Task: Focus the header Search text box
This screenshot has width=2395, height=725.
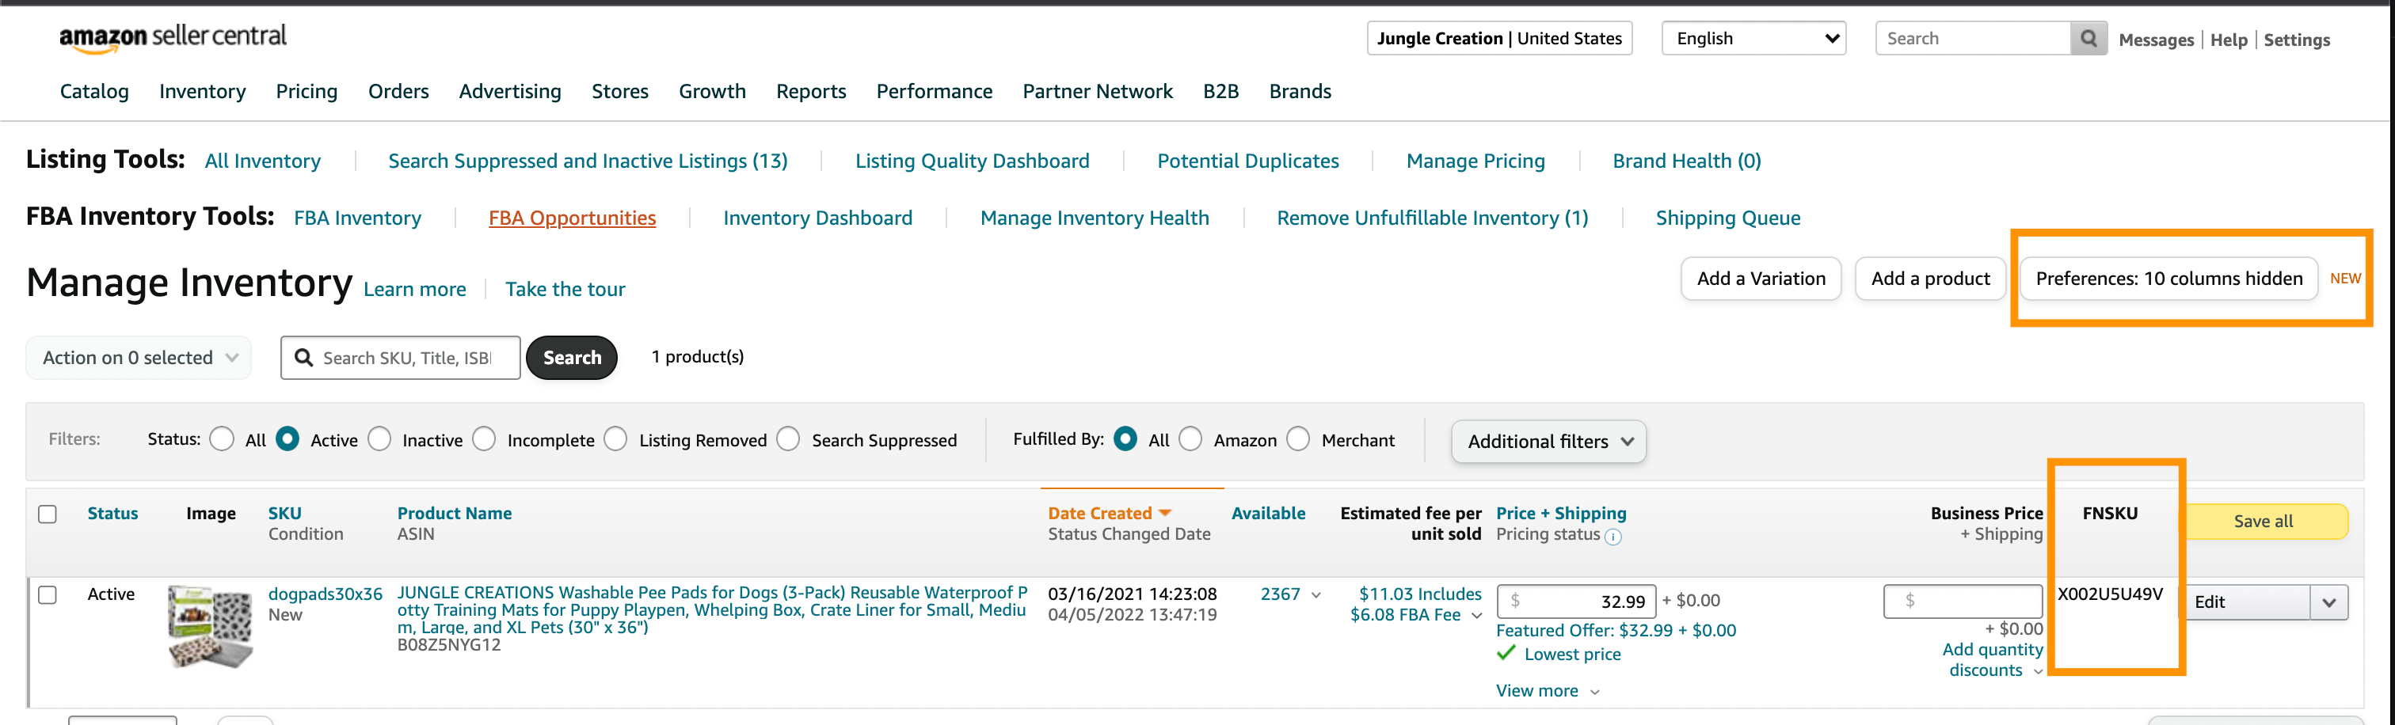Action: pyautogui.click(x=1974, y=38)
